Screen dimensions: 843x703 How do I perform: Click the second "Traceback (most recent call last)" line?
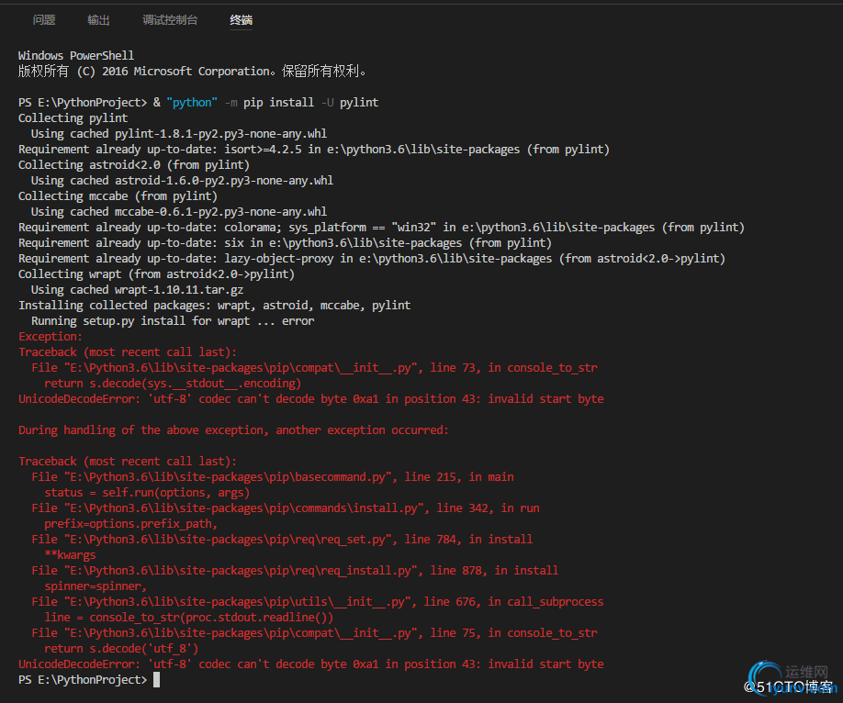point(128,461)
